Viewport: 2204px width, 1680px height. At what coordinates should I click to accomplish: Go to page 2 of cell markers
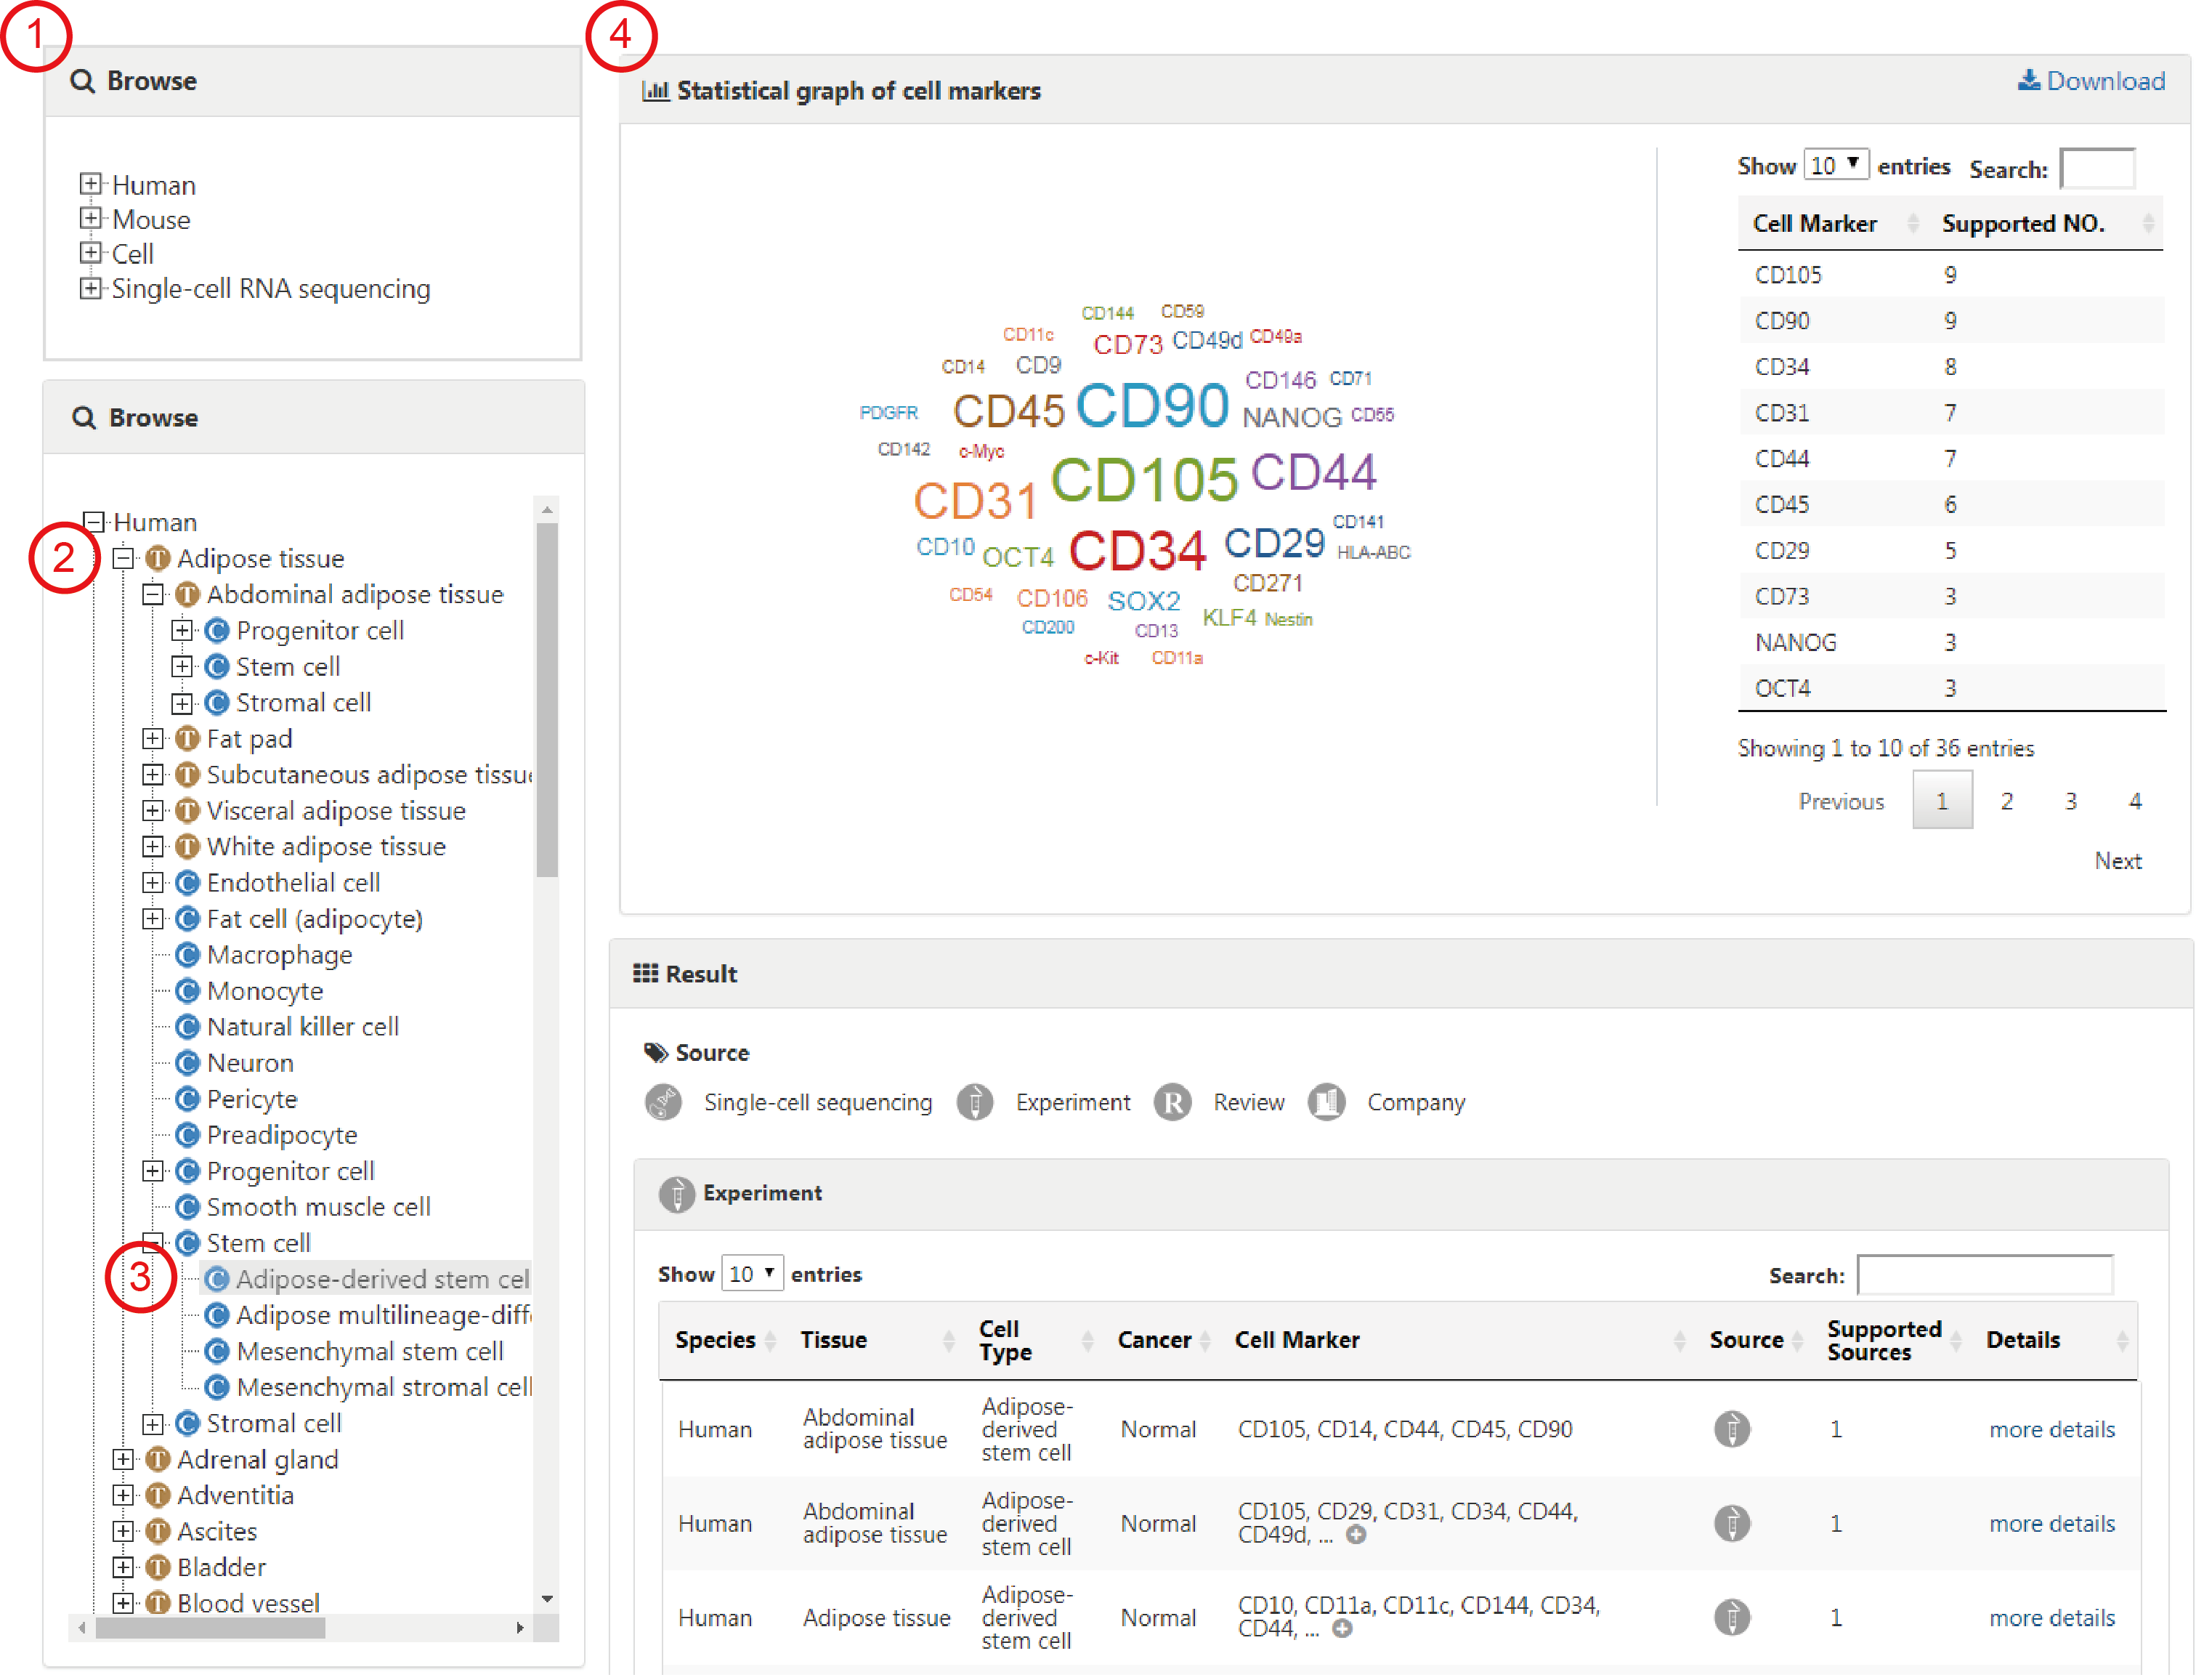click(x=2006, y=801)
